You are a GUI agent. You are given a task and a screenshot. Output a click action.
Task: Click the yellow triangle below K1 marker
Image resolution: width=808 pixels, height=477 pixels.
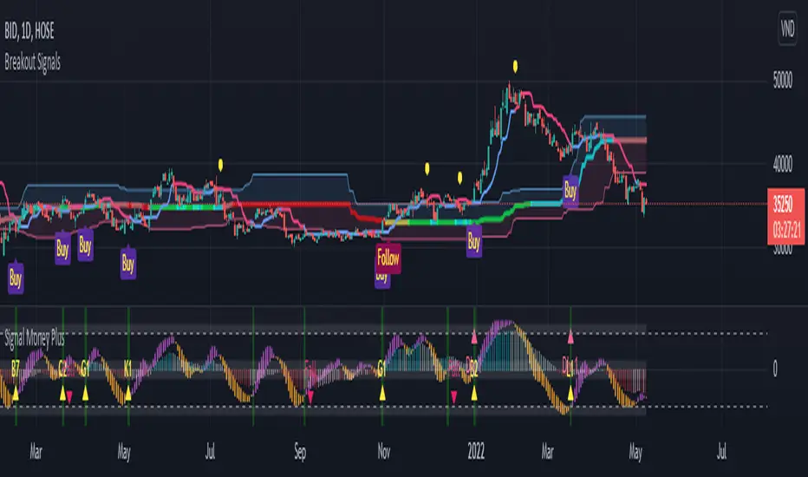tap(128, 395)
